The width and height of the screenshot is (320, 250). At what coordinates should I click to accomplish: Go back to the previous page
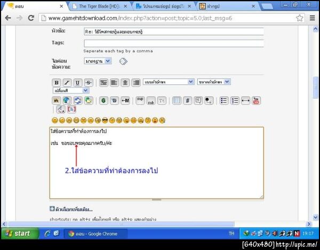(8, 18)
